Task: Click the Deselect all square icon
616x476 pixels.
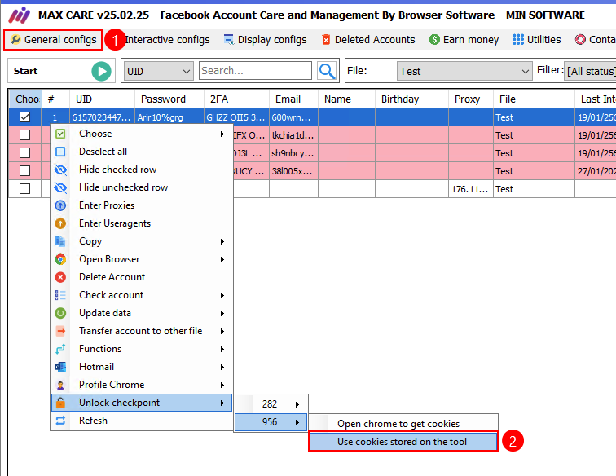Action: point(60,152)
